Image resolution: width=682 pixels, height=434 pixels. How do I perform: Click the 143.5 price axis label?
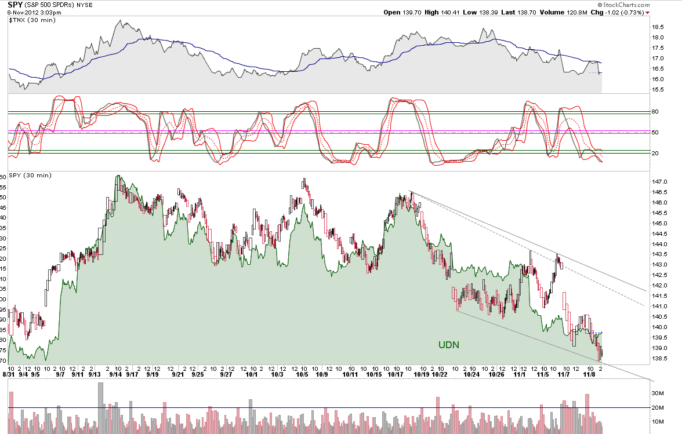(x=659, y=254)
